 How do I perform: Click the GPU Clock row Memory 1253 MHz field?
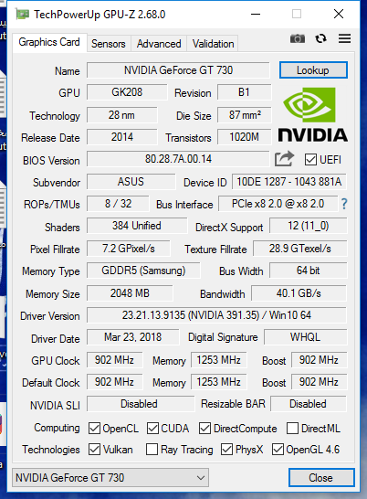tap(219, 360)
